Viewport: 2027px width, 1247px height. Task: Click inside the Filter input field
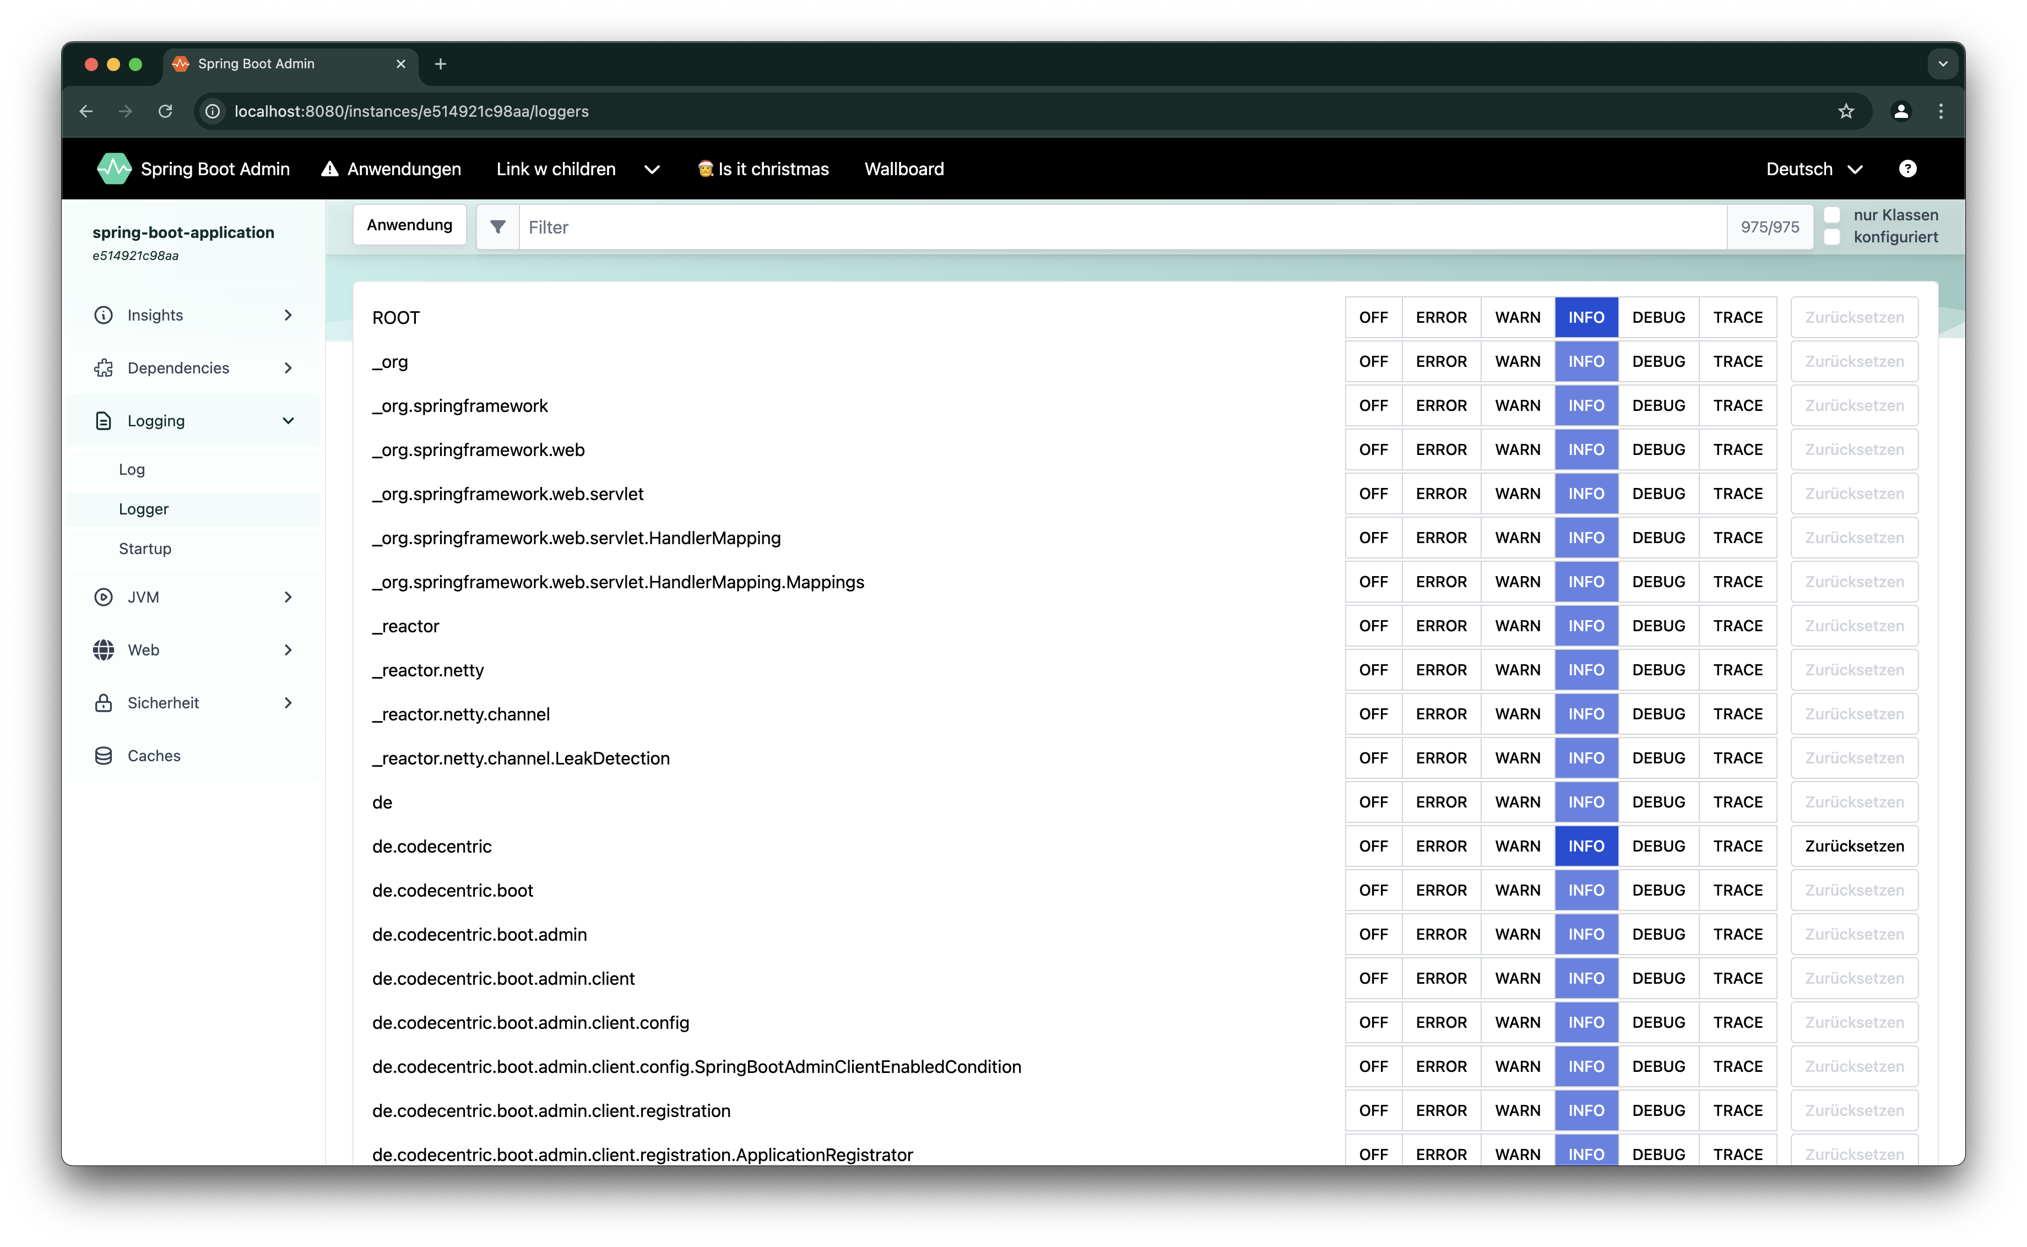(825, 227)
